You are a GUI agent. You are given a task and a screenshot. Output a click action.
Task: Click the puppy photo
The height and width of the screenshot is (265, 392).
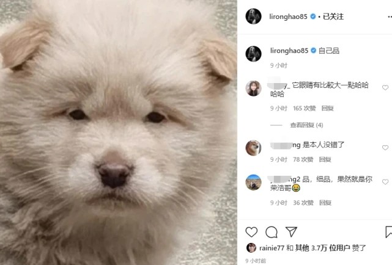pyautogui.click(x=119, y=132)
